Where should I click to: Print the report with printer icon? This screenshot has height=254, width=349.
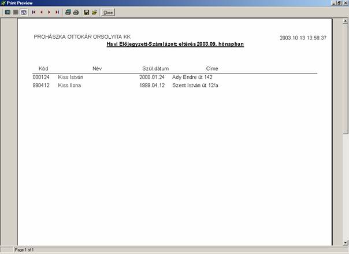click(x=75, y=12)
